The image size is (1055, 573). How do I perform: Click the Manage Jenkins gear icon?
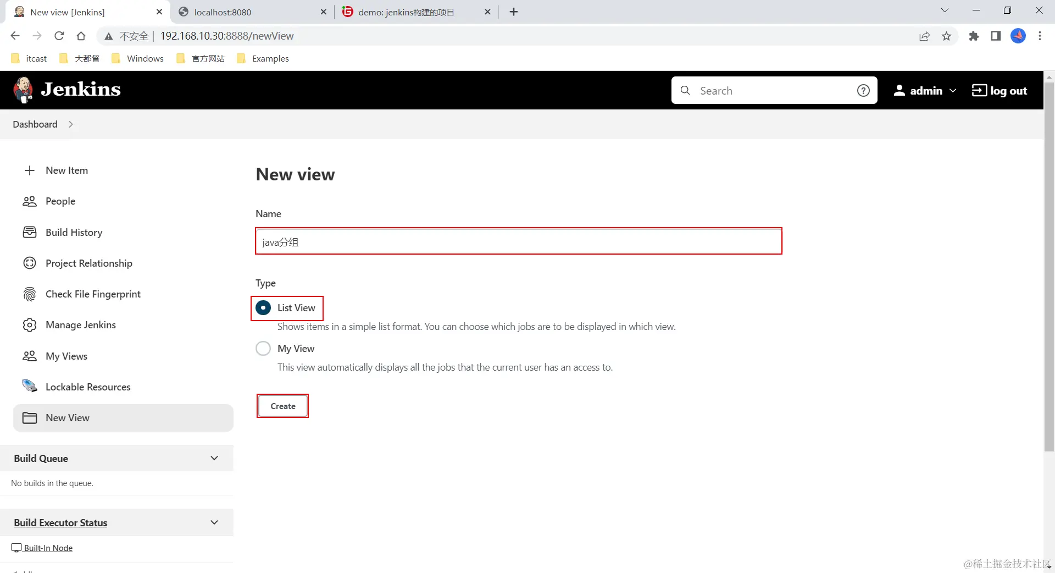click(30, 325)
